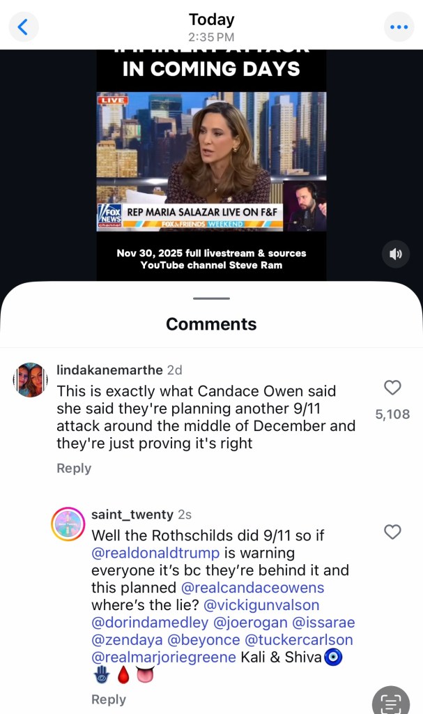Reply to saint_twenty's comment
Viewport: 423px width, 714px height.
coord(109,699)
